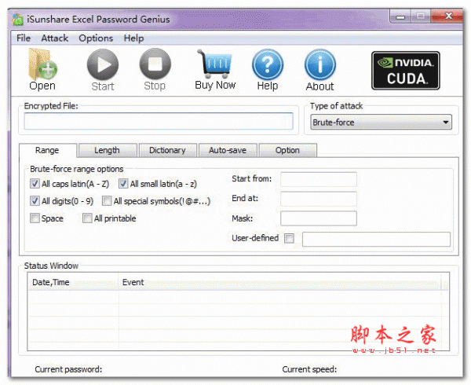Click the NVIDIA CUDA badge
The image size is (471, 385).
click(406, 71)
